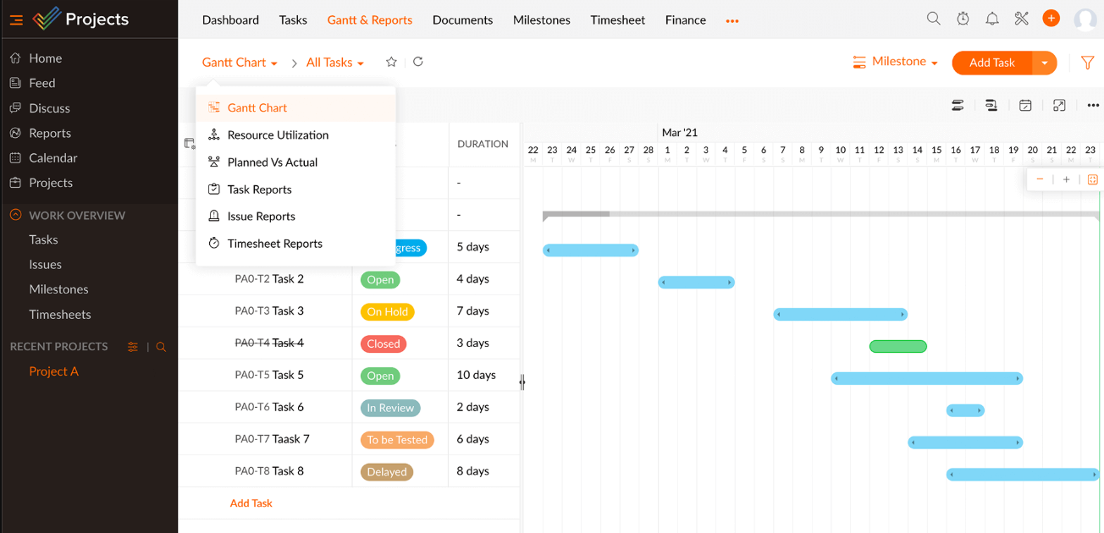Click the orange fit-to-today grid icon
The image size is (1104, 533).
[1092, 179]
